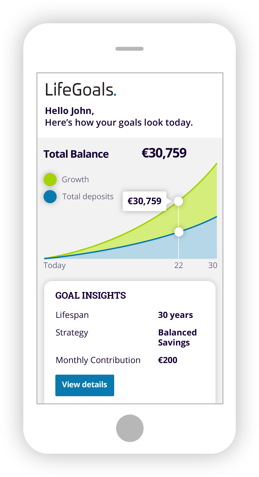
Task: Click the Total deposits legend label
Action: 88,197
